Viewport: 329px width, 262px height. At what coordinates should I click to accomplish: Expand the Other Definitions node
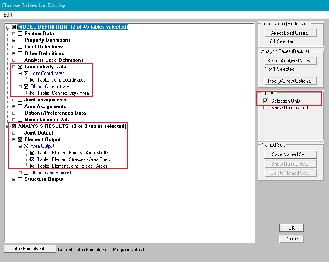pos(14,53)
